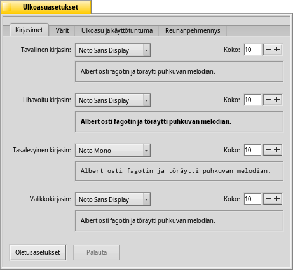Screen dimensions: 293x270
Task: Click the yellow window icon in title tab
Action: click(x=7, y=7)
